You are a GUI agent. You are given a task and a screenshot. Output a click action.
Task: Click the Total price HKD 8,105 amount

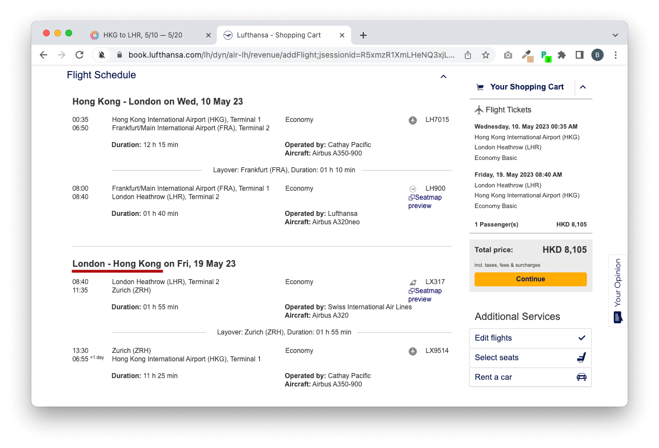pyautogui.click(x=565, y=250)
